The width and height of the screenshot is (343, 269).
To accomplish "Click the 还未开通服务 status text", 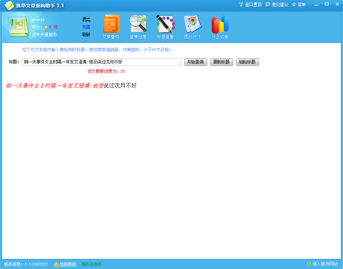I will [44, 35].
